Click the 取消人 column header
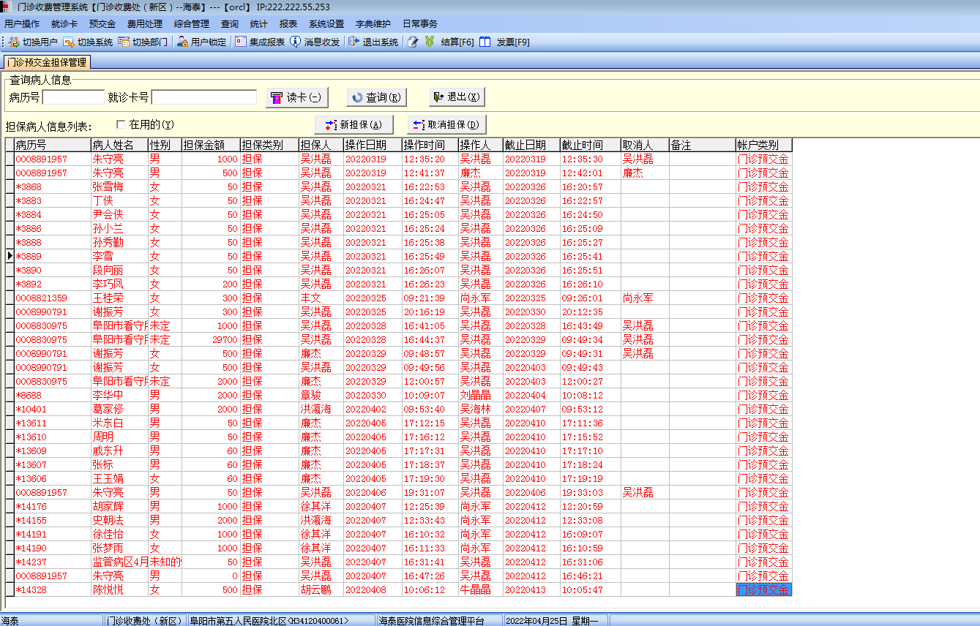Viewport: 980px width, 626px height. (645, 145)
